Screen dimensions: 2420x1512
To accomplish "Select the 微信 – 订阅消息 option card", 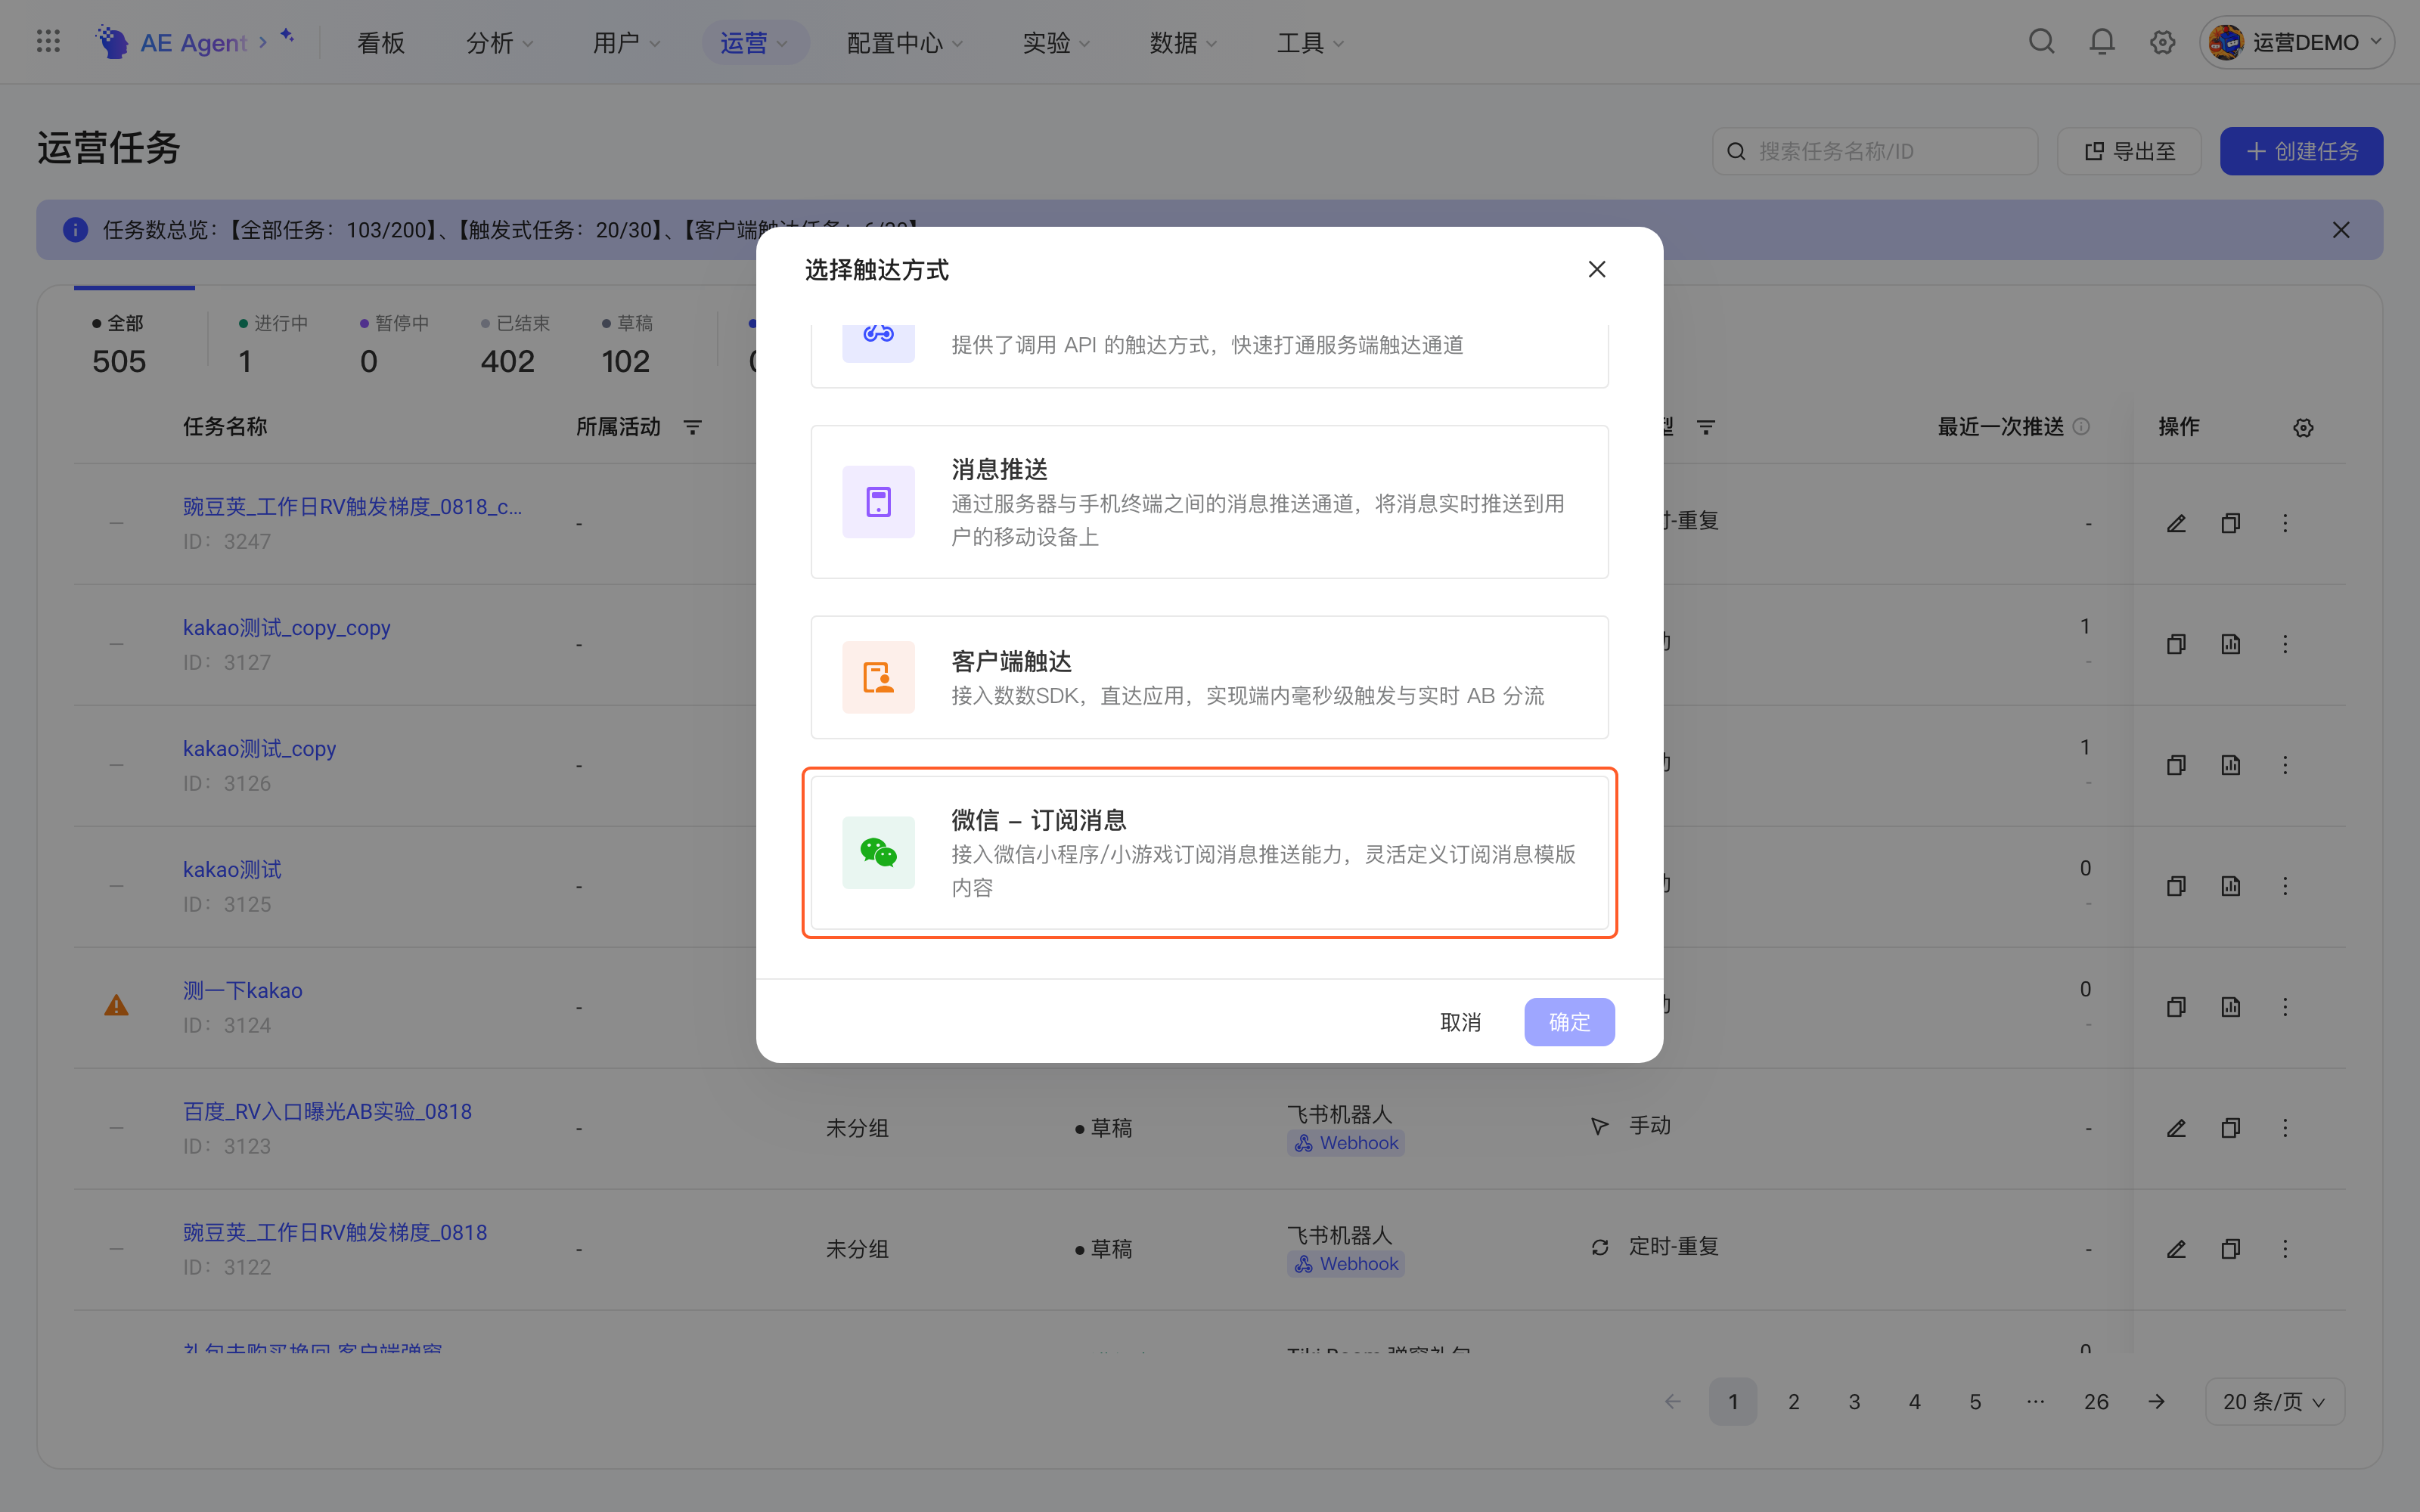I will [1209, 853].
